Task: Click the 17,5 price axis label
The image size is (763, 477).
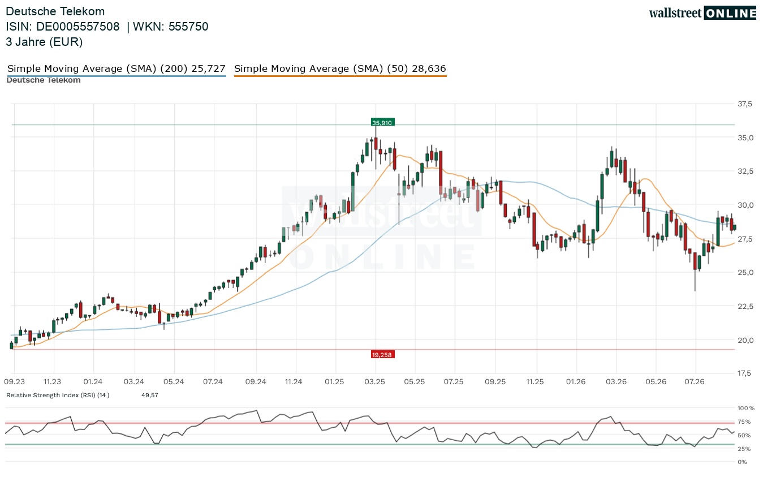Action: pos(745,373)
